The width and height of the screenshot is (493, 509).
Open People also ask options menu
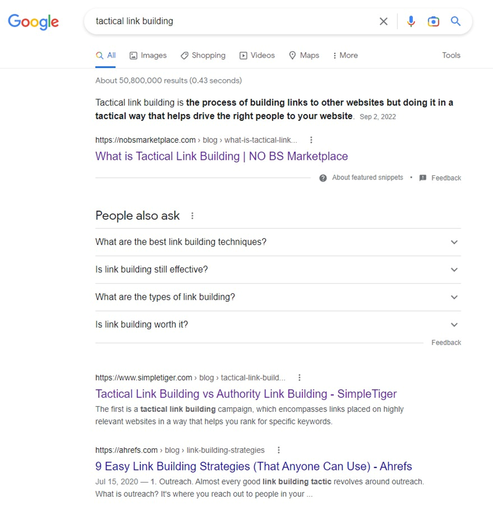tap(192, 216)
